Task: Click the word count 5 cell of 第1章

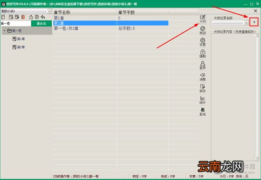Action: tap(119, 18)
